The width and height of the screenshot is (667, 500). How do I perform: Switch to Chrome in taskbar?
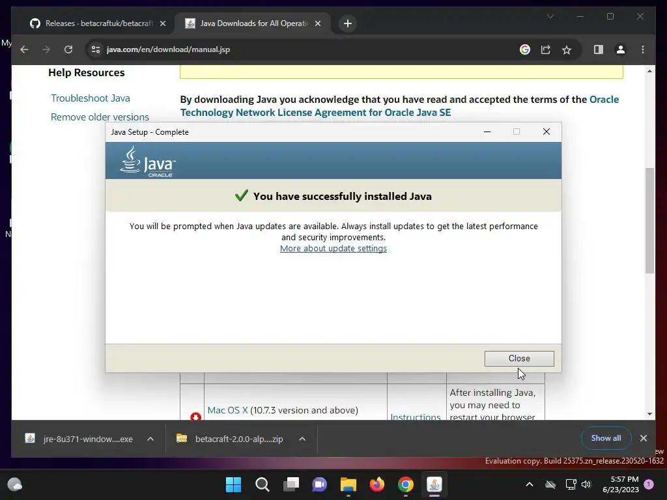pos(406,484)
